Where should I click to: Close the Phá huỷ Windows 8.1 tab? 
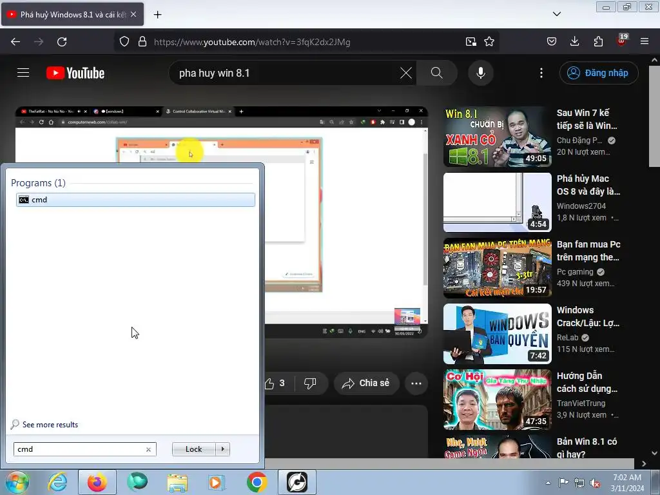(133, 14)
